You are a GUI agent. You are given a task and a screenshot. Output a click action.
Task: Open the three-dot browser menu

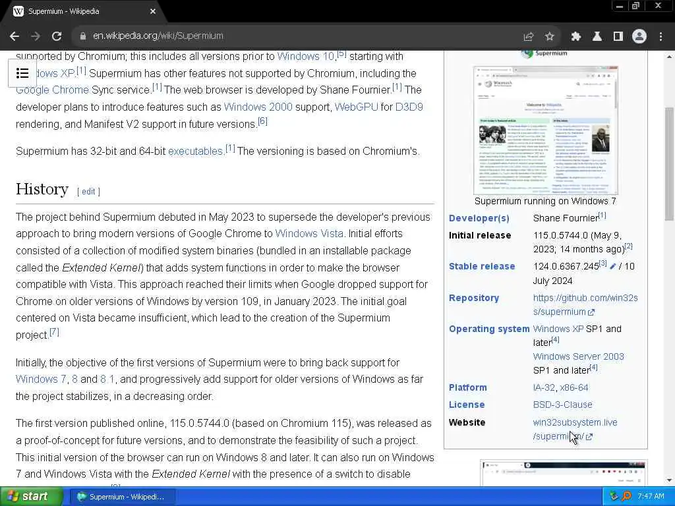tap(660, 37)
